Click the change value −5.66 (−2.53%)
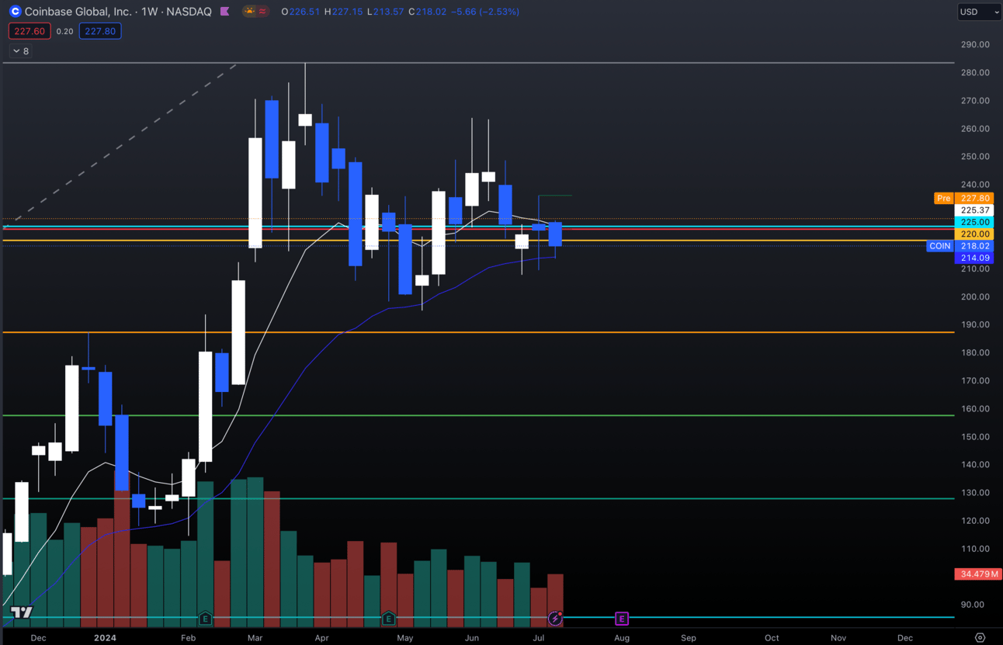The image size is (1003, 645). point(485,12)
